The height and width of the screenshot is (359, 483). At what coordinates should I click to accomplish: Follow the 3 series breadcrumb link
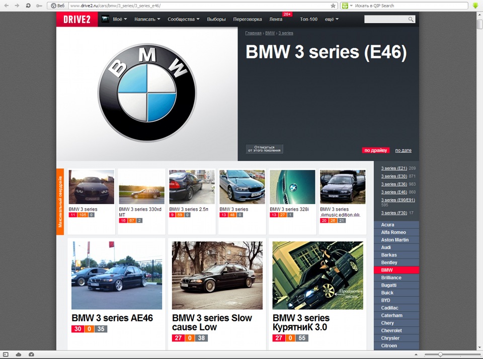286,33
